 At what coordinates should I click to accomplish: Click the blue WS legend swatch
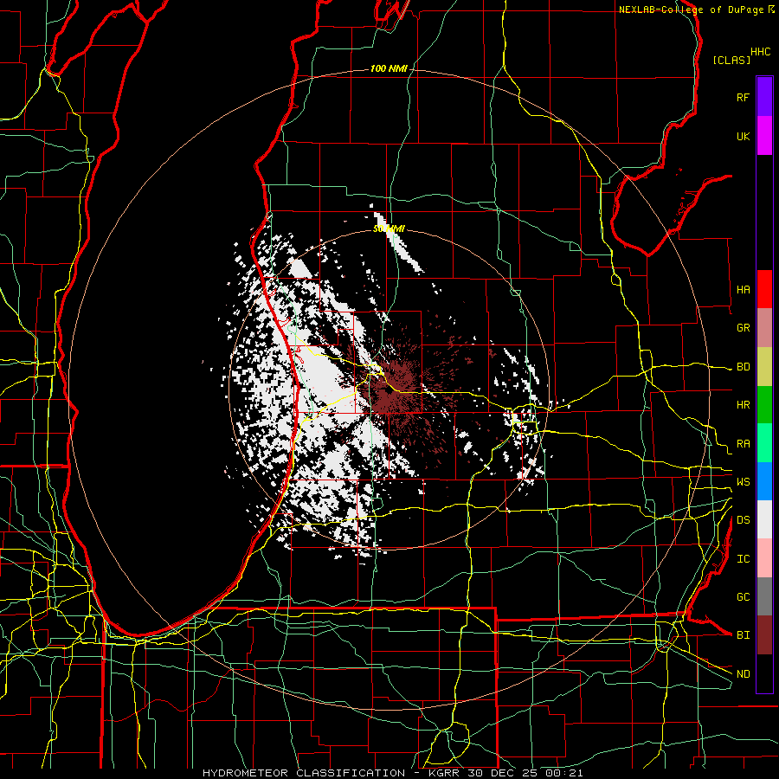point(764,481)
